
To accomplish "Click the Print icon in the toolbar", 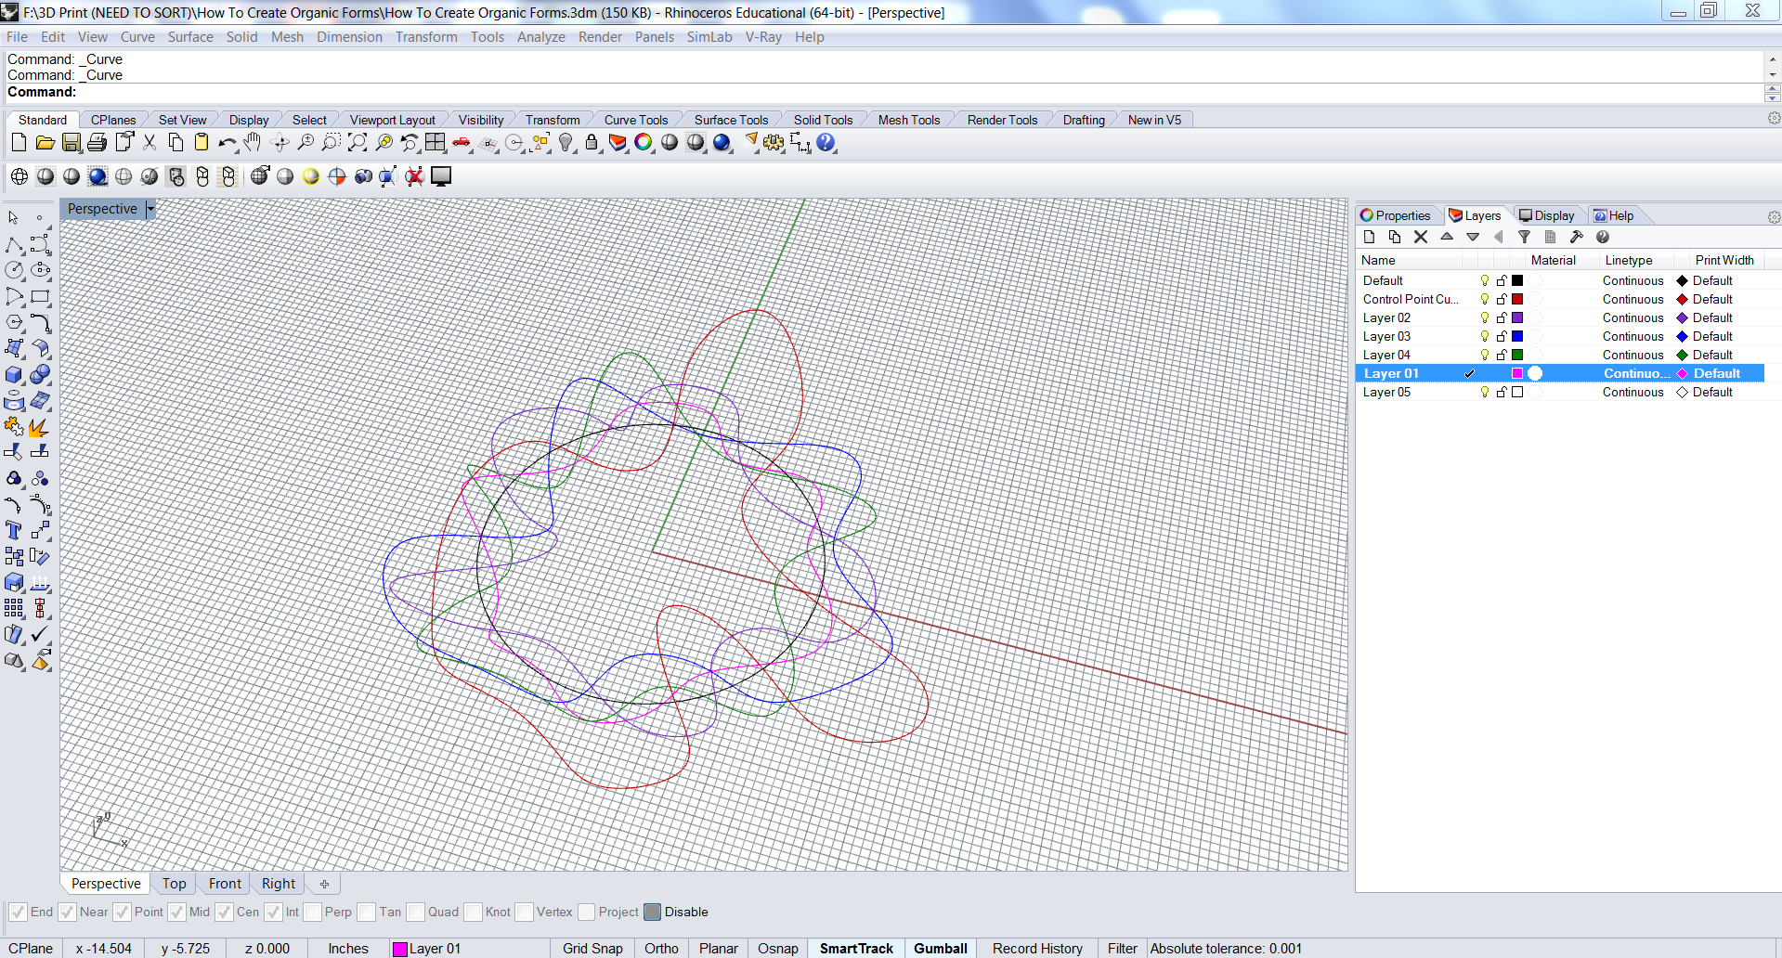I will click(97, 143).
